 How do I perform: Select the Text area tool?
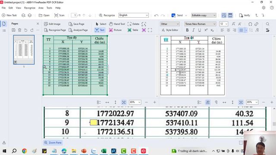tap(100, 30)
